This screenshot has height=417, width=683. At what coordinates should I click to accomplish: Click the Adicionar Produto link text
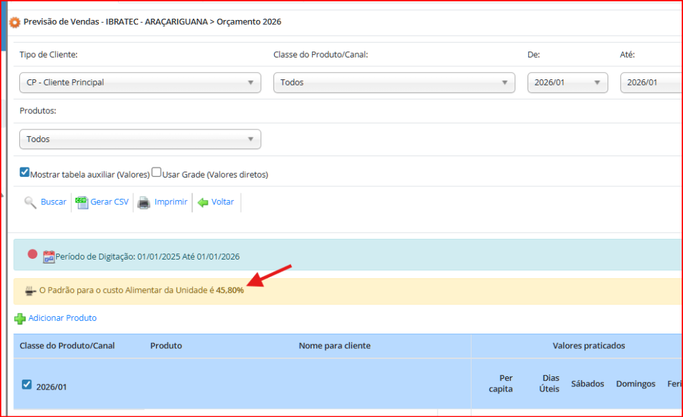tap(62, 318)
